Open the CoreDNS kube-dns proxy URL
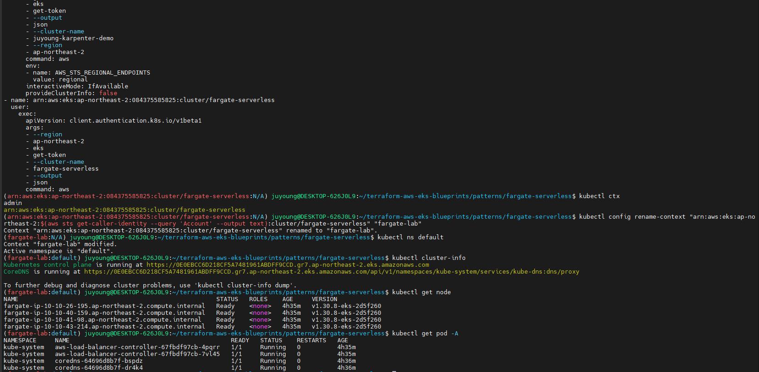 click(x=332, y=272)
